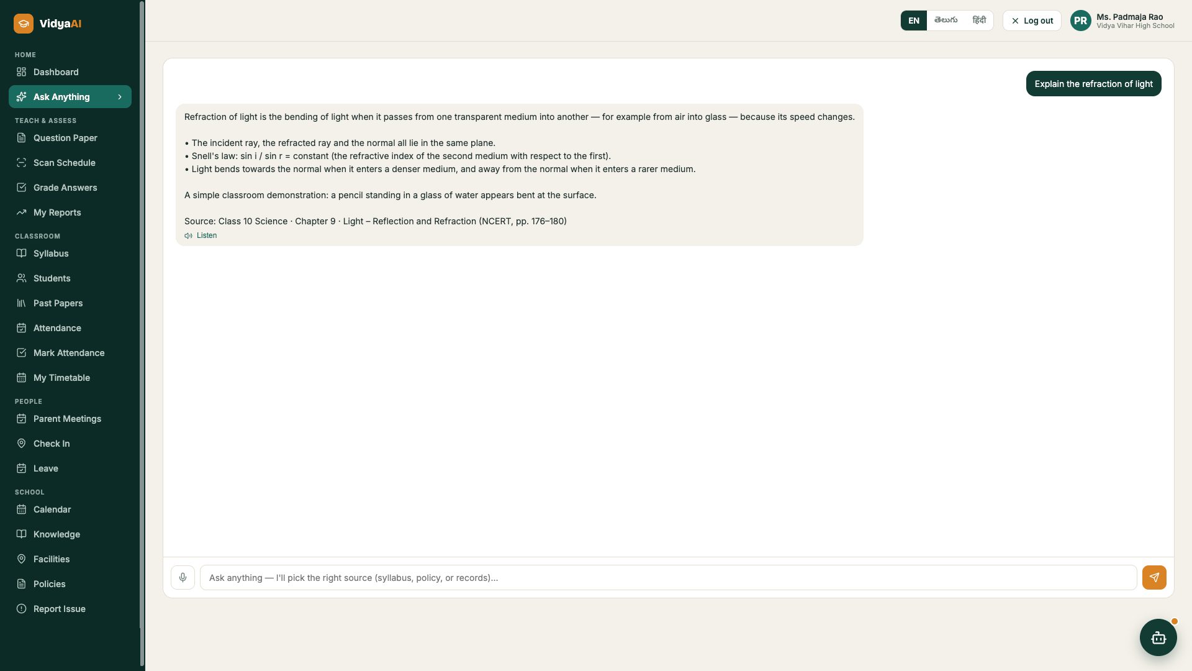Click the Question Paper document icon
This screenshot has height=671, width=1192.
tap(21, 138)
